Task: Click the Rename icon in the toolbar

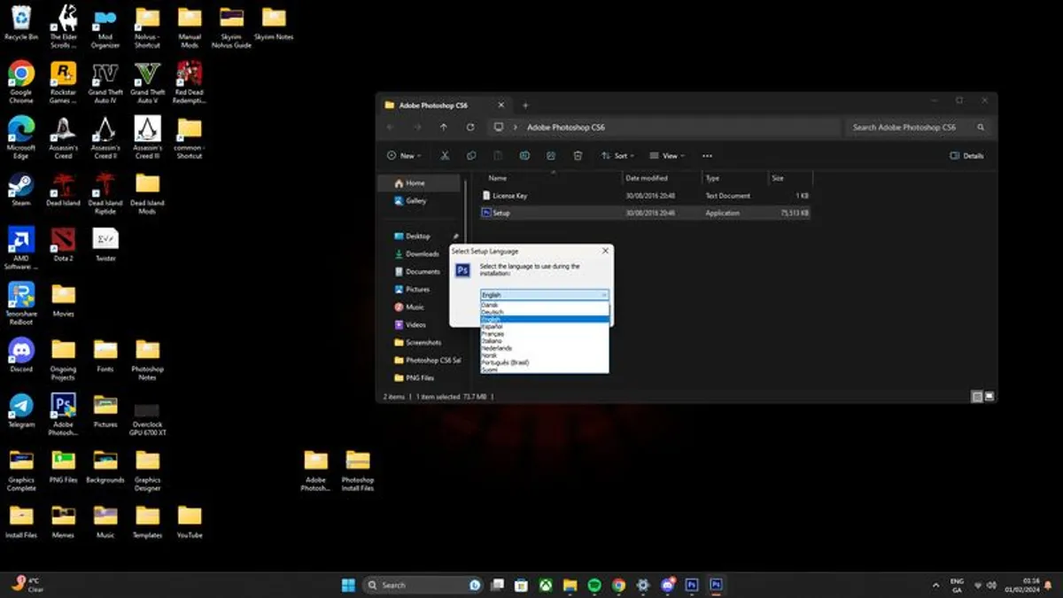Action: pos(524,155)
